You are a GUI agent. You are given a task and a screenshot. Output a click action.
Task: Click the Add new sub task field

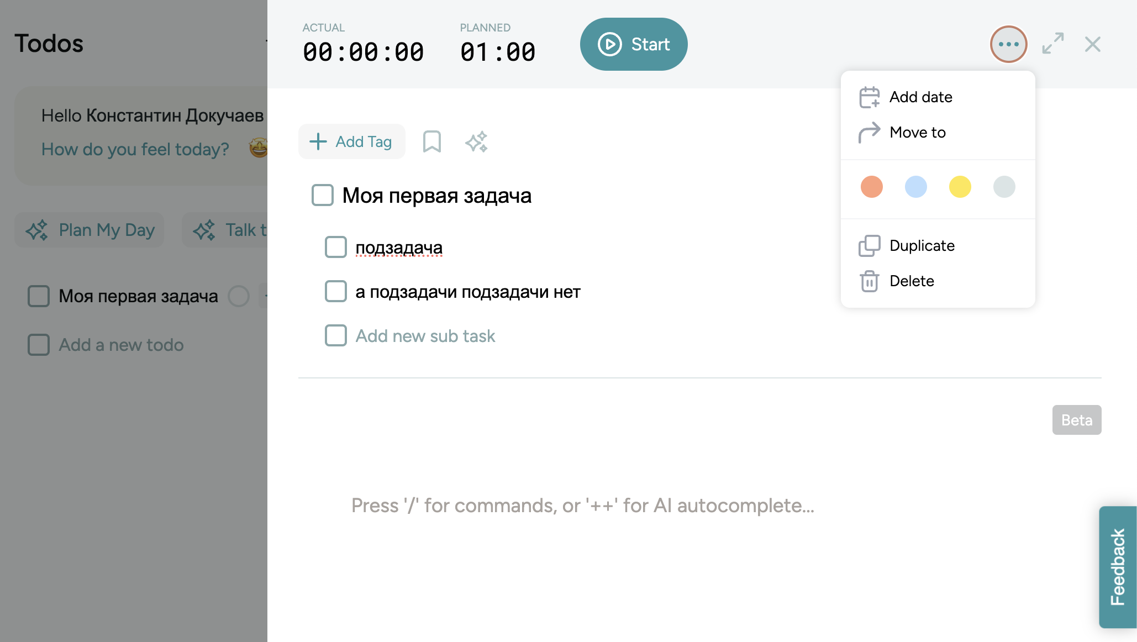point(425,336)
